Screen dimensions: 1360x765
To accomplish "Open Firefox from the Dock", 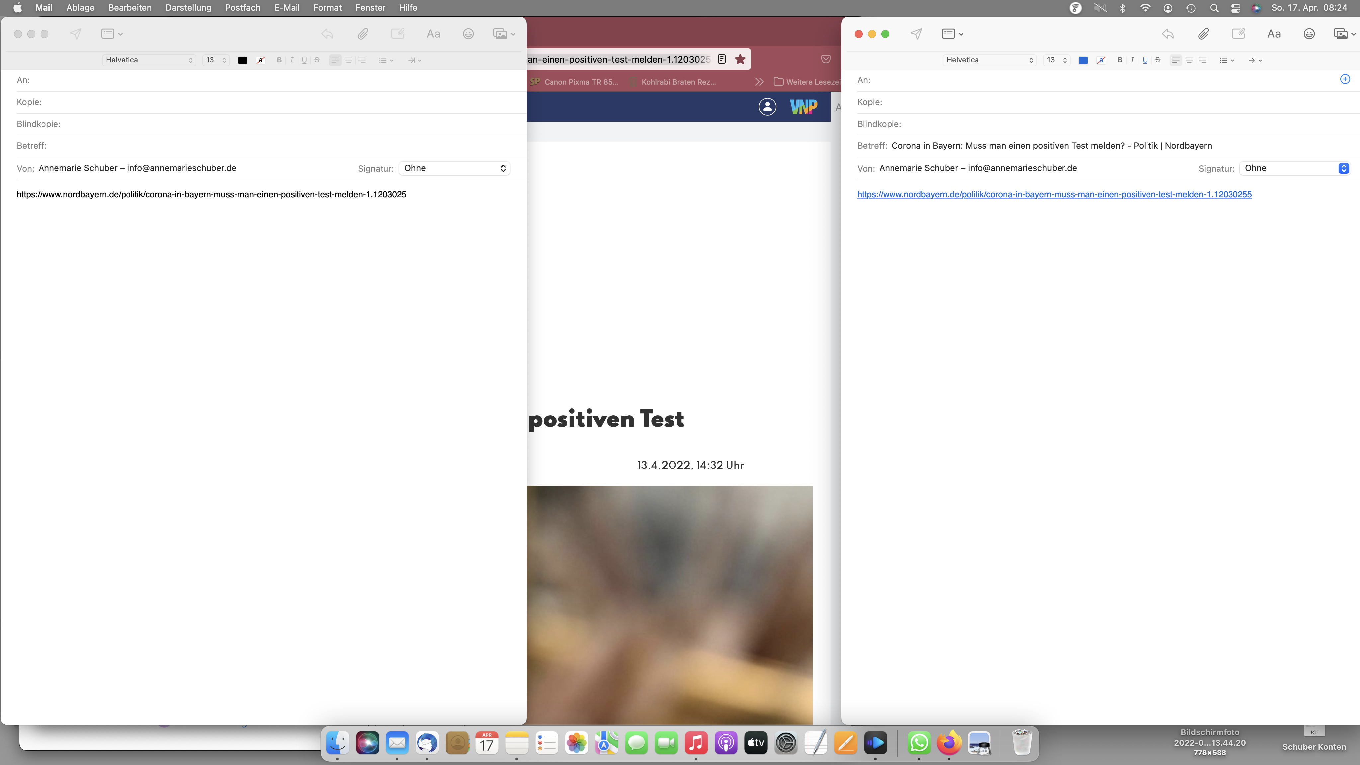I will 949,743.
